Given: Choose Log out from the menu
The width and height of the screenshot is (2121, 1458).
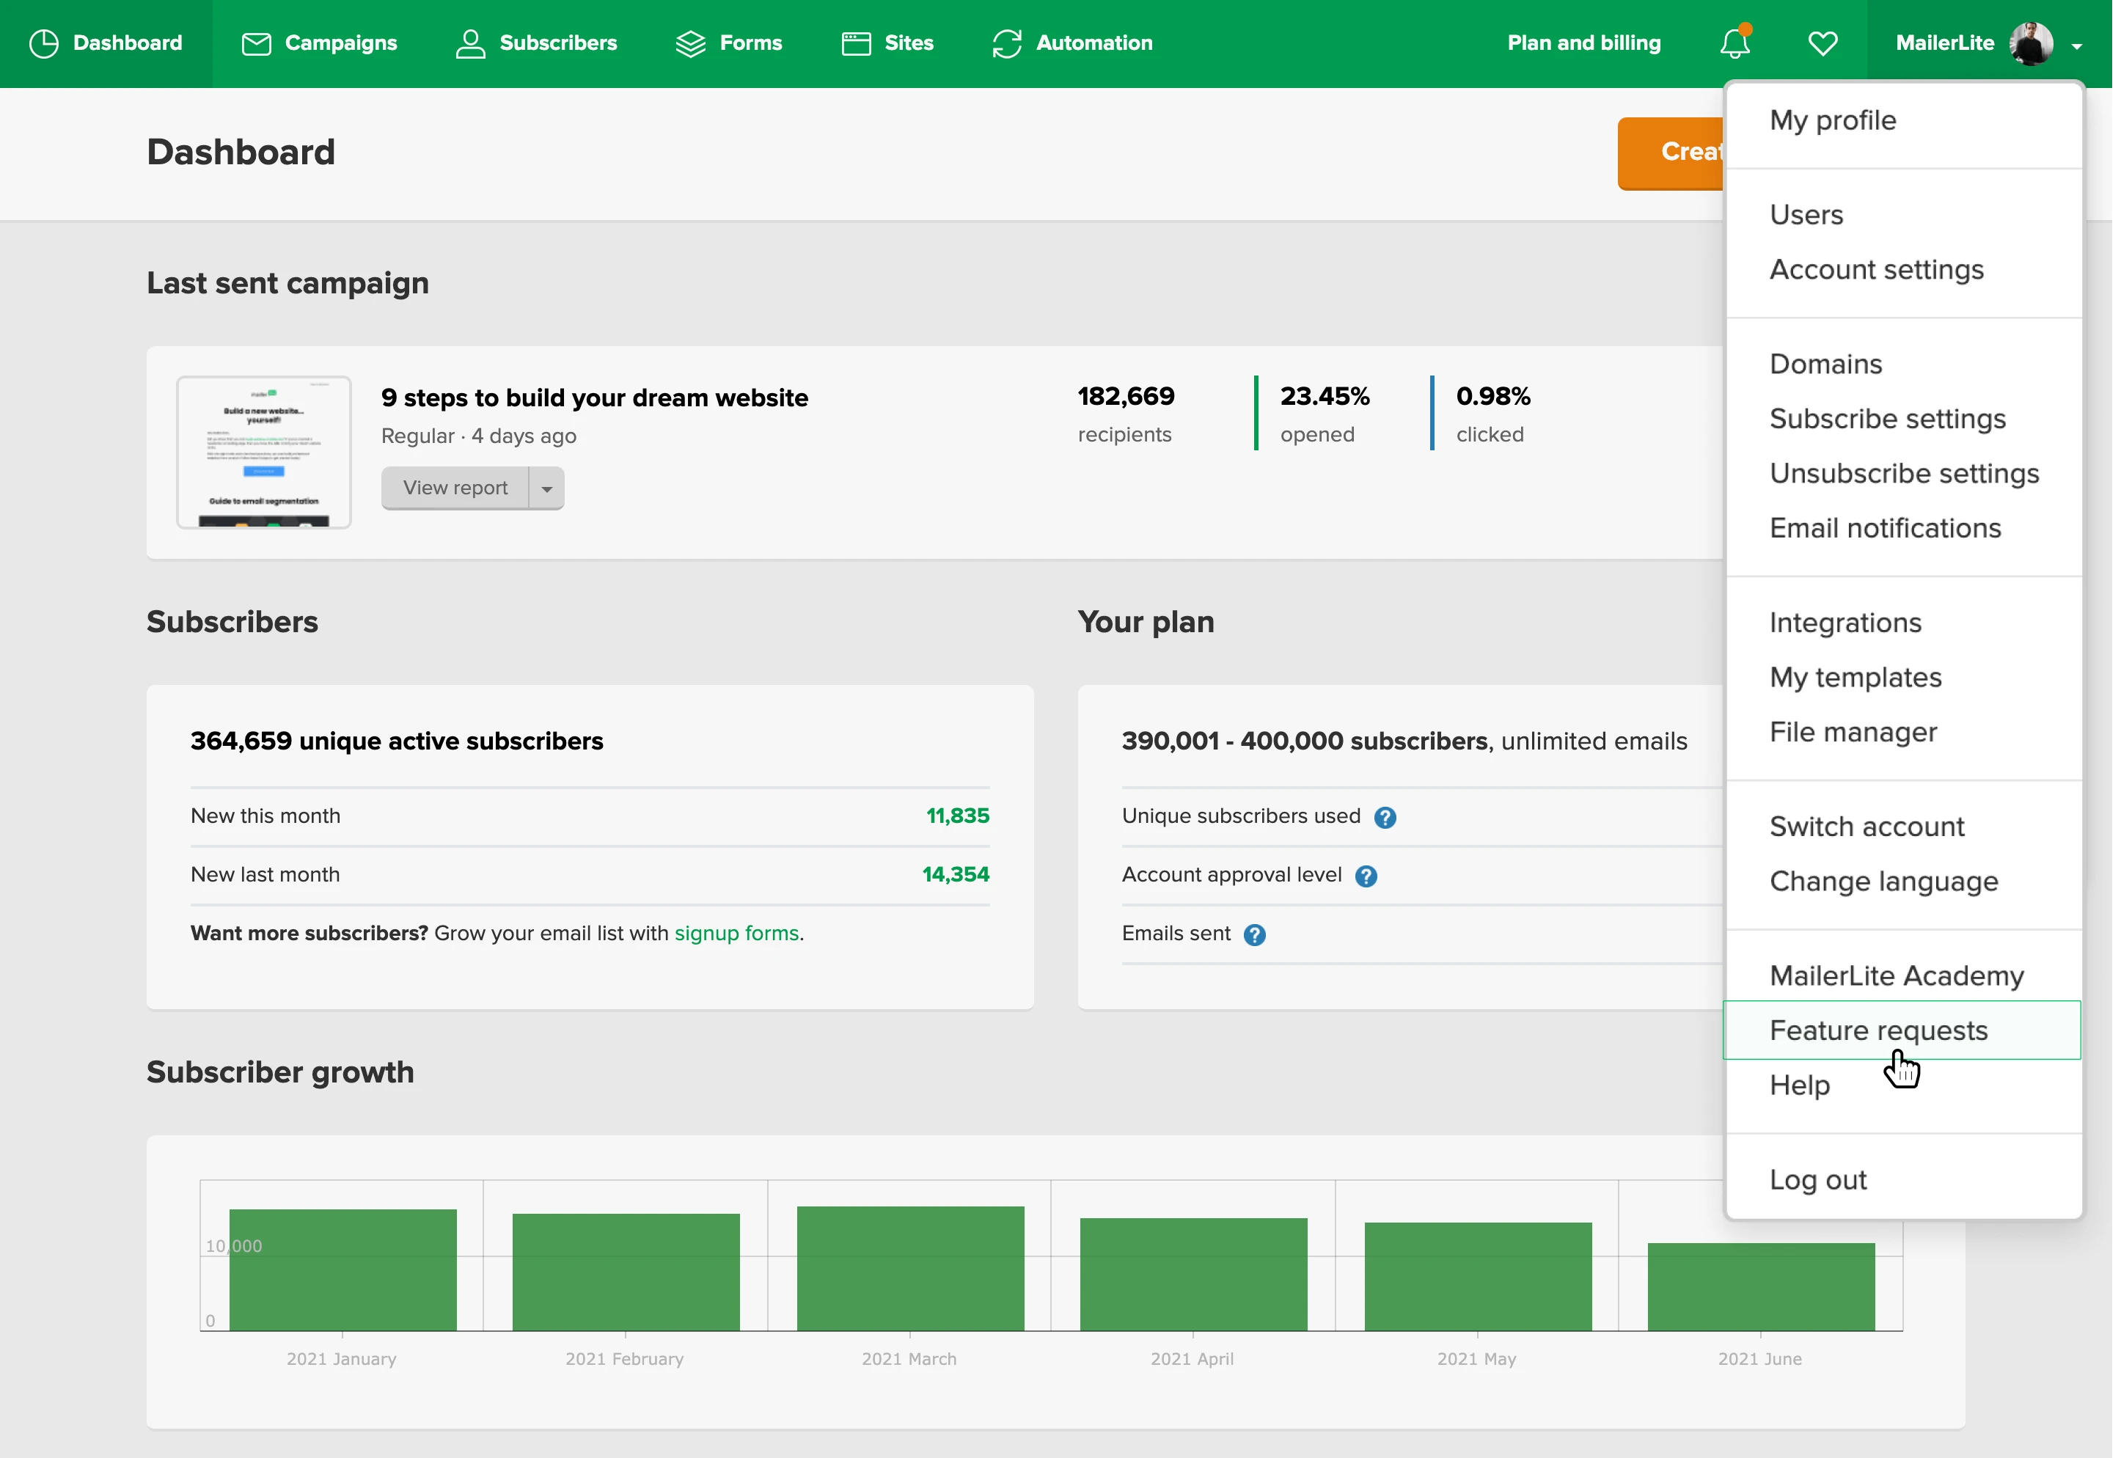Looking at the screenshot, I should (1818, 1179).
